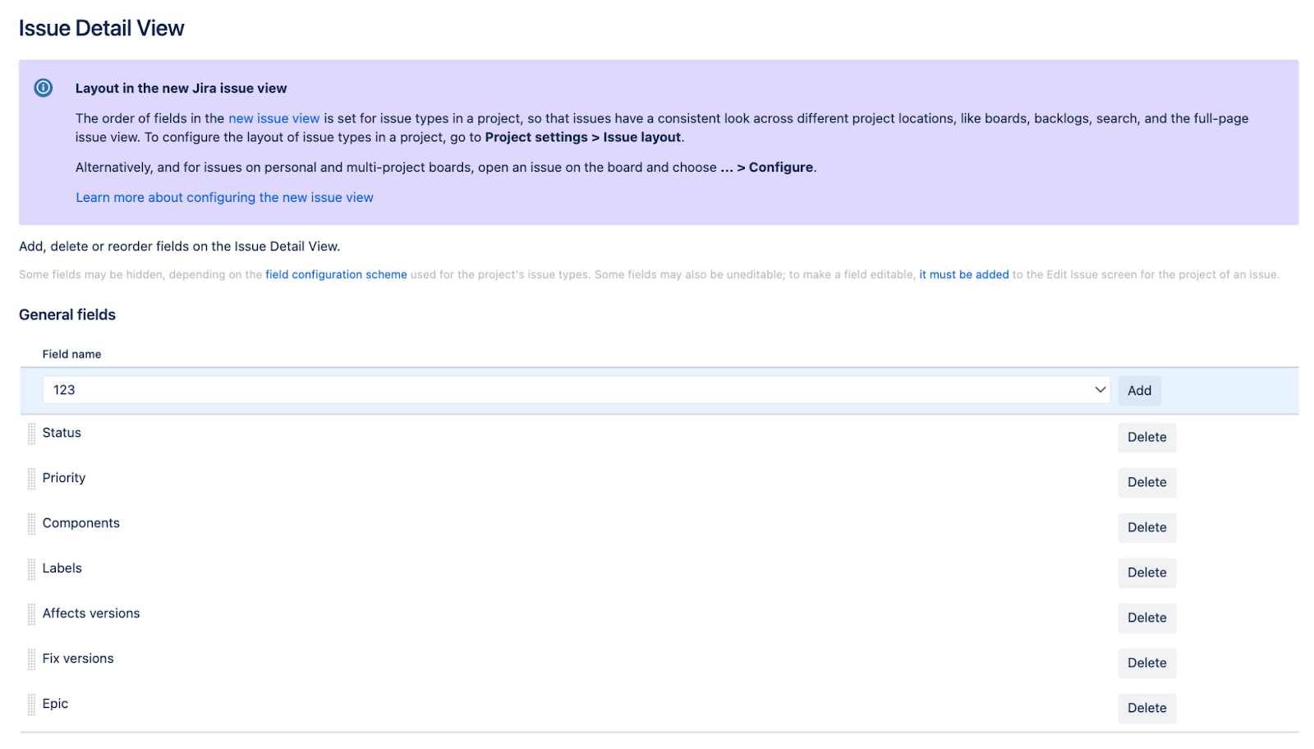Image resolution: width=1314 pixels, height=749 pixels.
Task: Click the 'Issue Detail View' page title
Action: pyautogui.click(x=102, y=28)
